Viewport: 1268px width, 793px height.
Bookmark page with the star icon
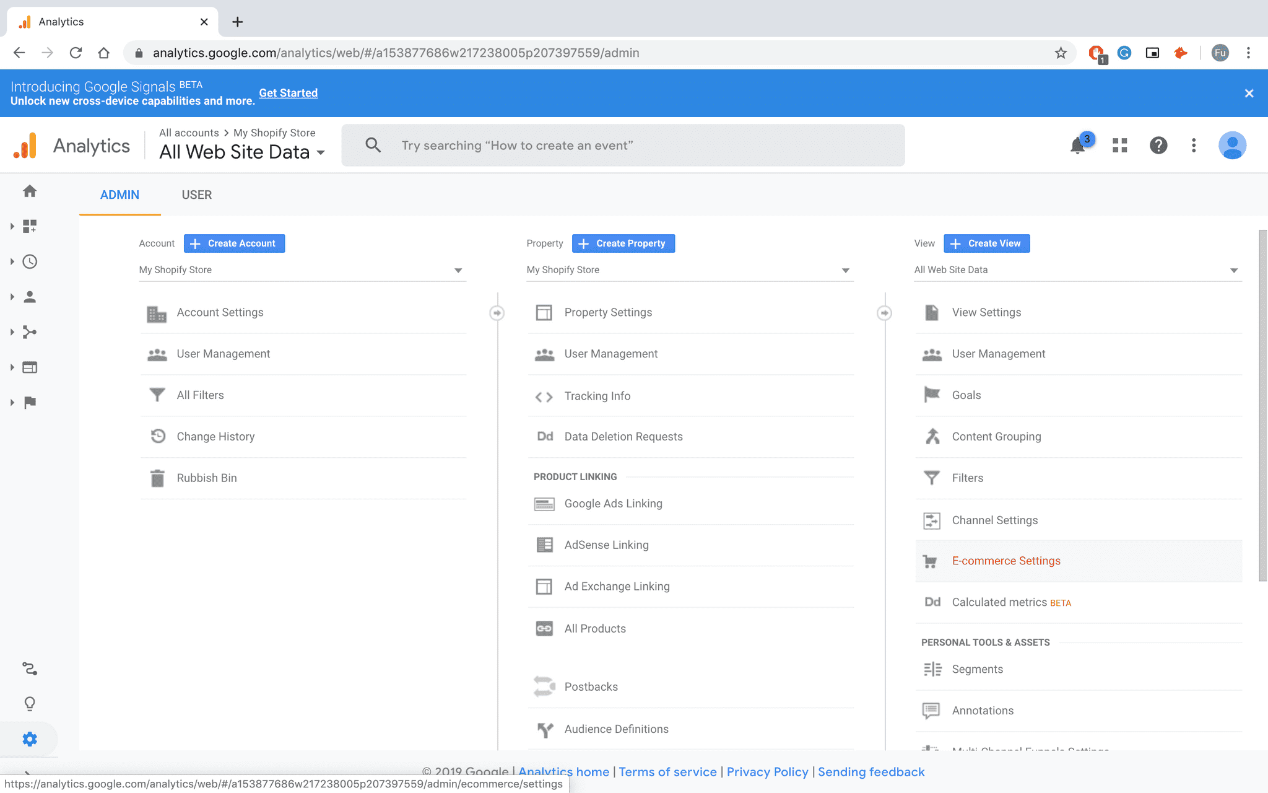click(1061, 53)
